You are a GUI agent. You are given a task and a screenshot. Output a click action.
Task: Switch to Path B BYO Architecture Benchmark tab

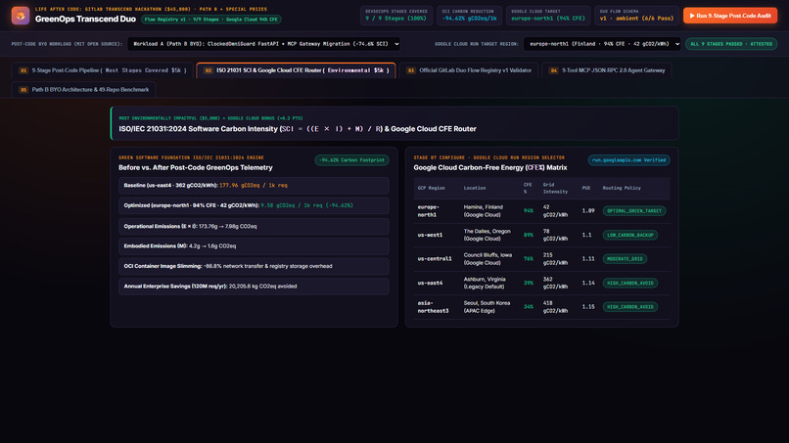(x=83, y=90)
